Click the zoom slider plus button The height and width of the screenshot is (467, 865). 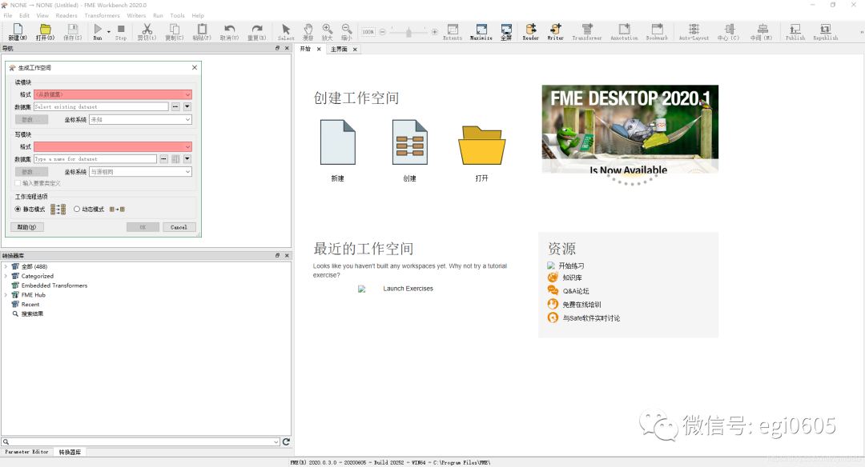tap(435, 32)
